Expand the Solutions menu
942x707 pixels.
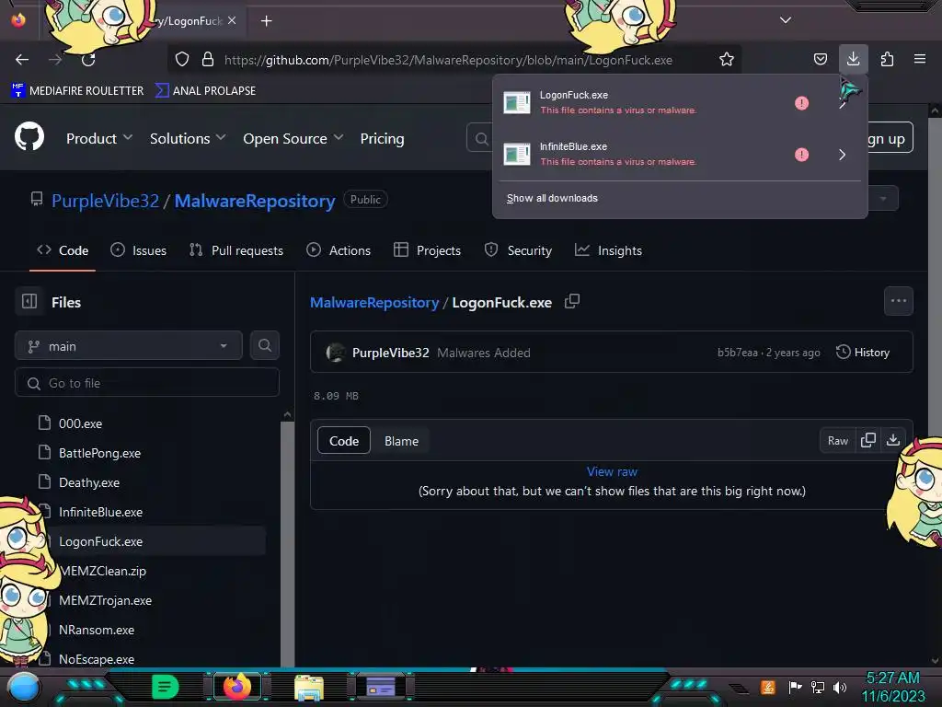pos(188,138)
